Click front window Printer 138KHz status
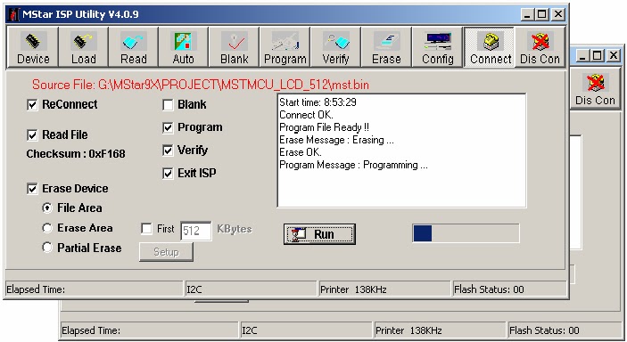This screenshot has height=342, width=627. point(384,289)
